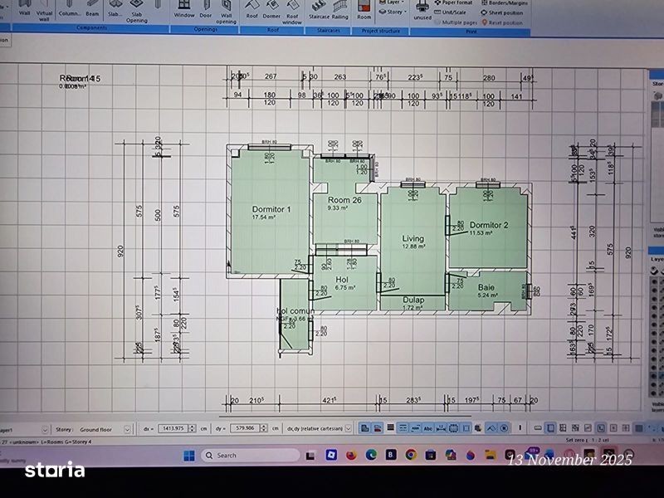Open the Borders/Margins setting
Screen dimensions: 664x498
click(507, 3)
